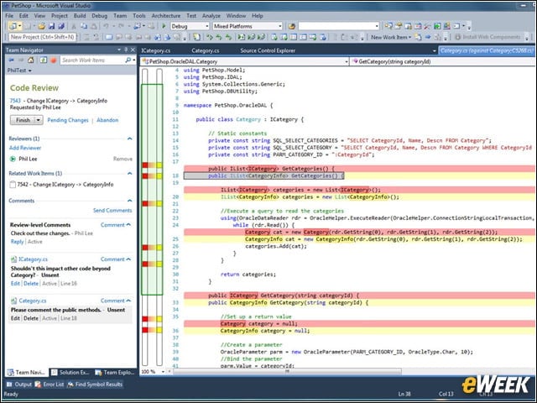Click the Search Work Items field
Screen dimensions: 537x403
point(92,60)
